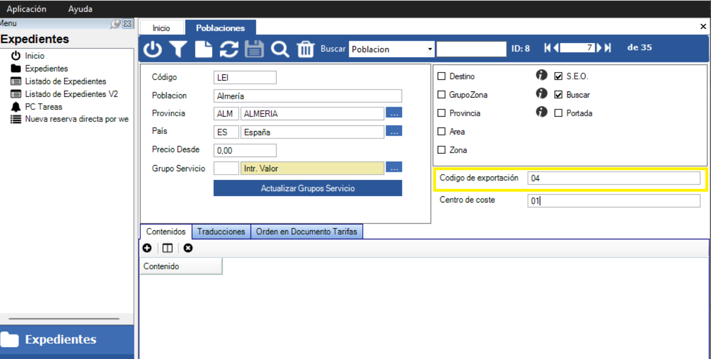Image resolution: width=711 pixels, height=359 pixels.
Task: Click the magnifying glass search icon
Action: 280,49
